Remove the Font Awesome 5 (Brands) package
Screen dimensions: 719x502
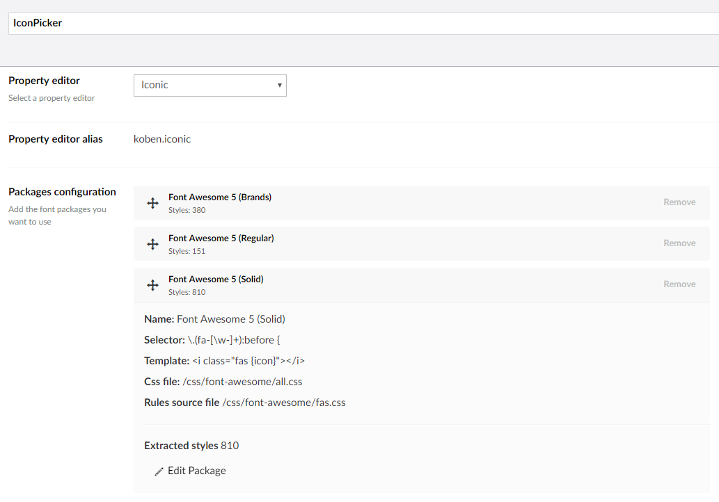click(x=679, y=202)
